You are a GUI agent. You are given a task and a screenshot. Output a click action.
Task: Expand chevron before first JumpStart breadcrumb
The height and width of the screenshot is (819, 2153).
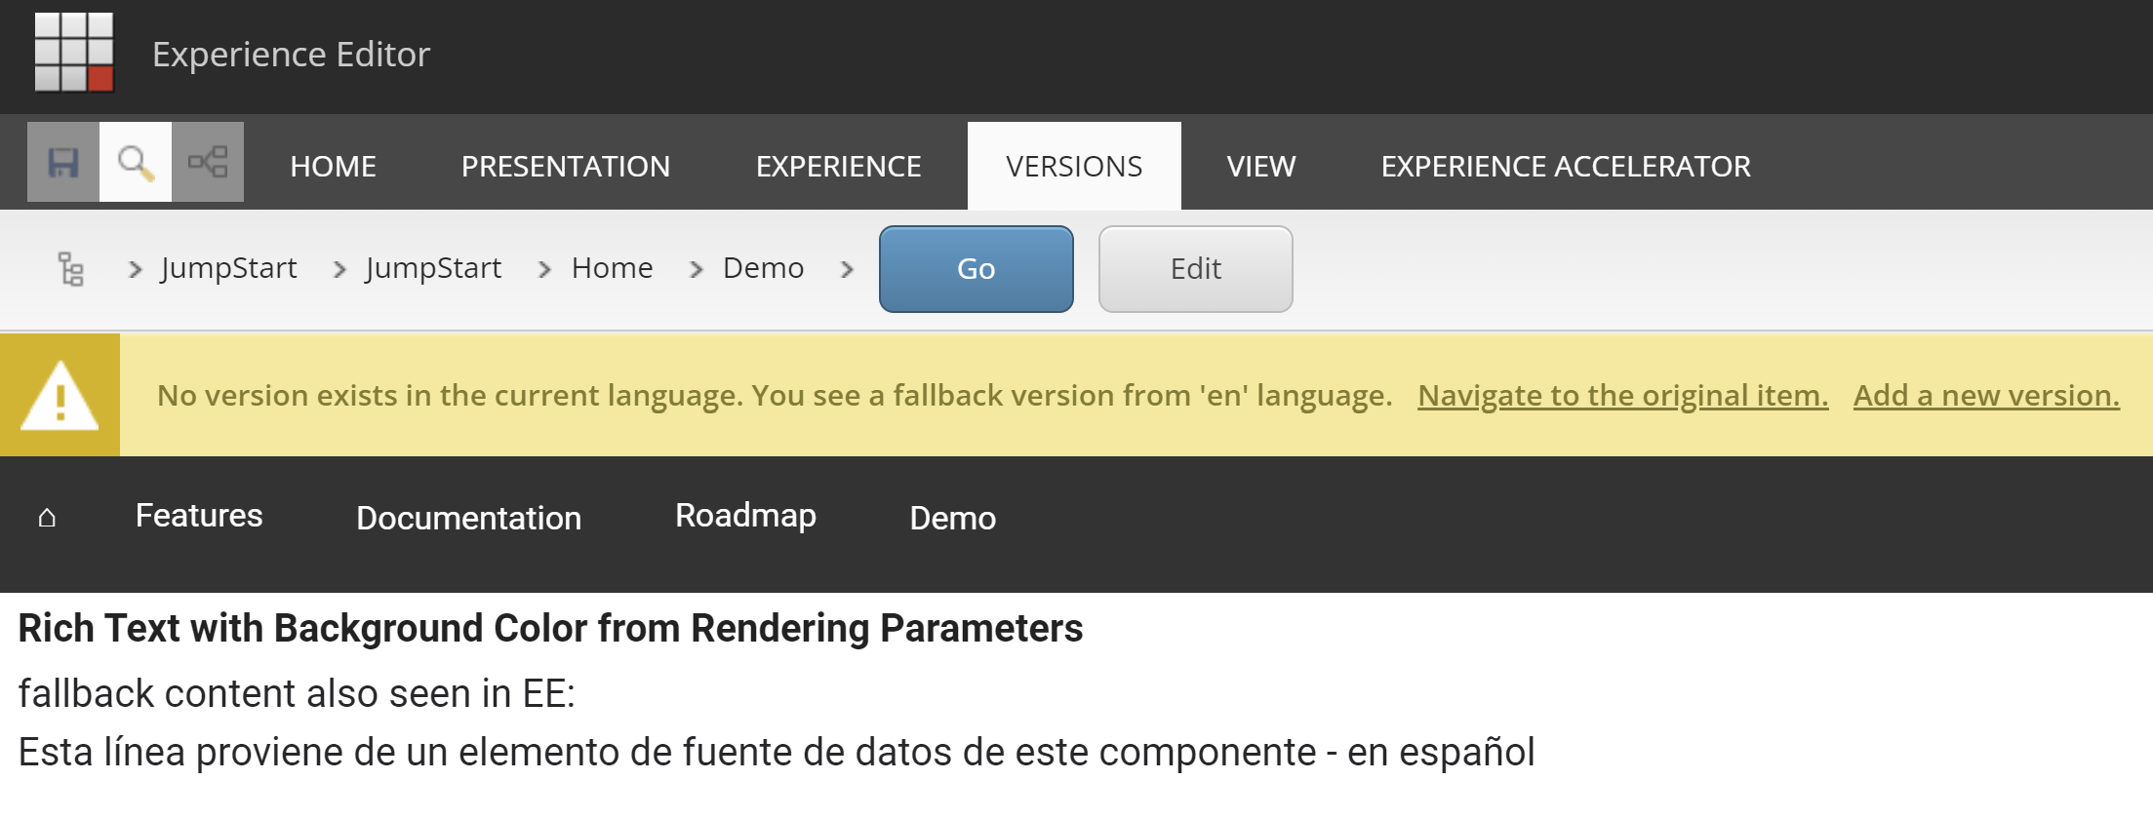136,269
